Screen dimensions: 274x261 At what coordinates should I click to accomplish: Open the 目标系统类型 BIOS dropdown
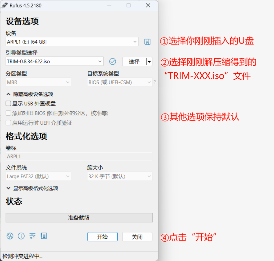click(x=120, y=82)
